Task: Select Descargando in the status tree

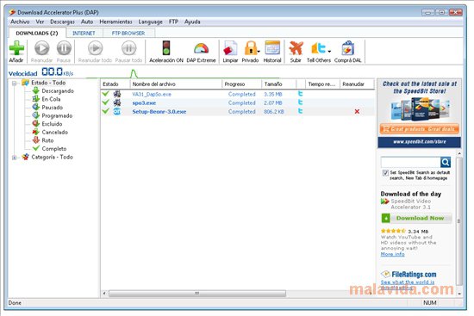Action: tap(58, 91)
